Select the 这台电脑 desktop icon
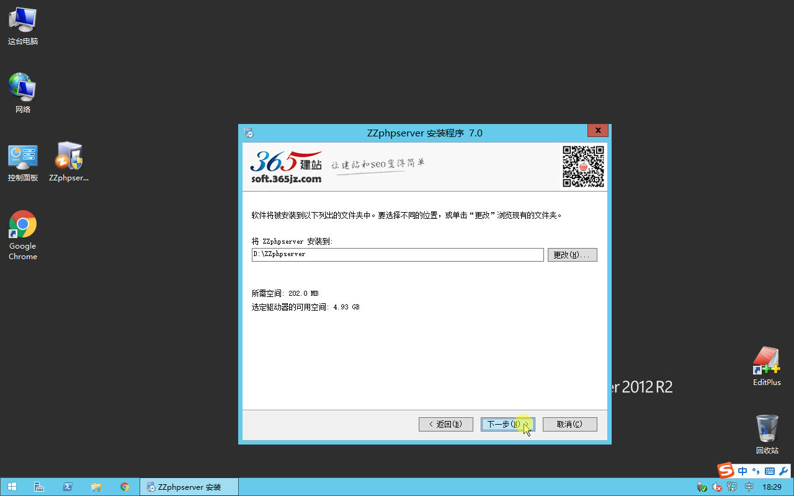Image resolution: width=794 pixels, height=496 pixels. 23,27
